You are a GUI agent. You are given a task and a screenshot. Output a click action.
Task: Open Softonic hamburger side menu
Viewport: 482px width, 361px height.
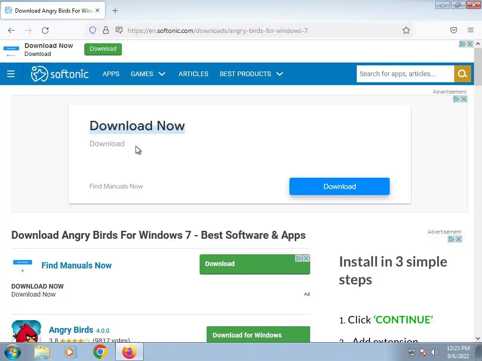click(x=11, y=74)
